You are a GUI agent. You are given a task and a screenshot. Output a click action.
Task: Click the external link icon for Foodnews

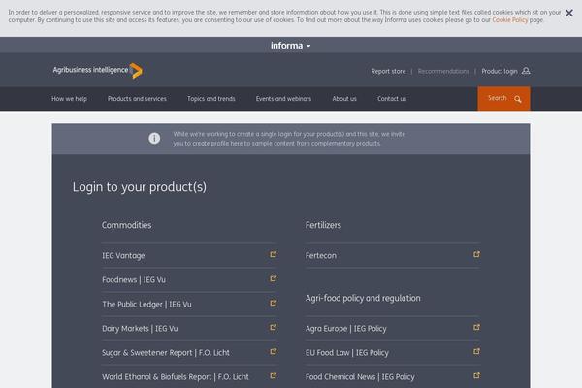pos(274,278)
